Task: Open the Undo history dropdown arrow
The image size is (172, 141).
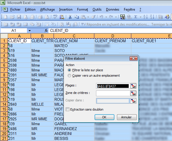Action: coord(107,17)
